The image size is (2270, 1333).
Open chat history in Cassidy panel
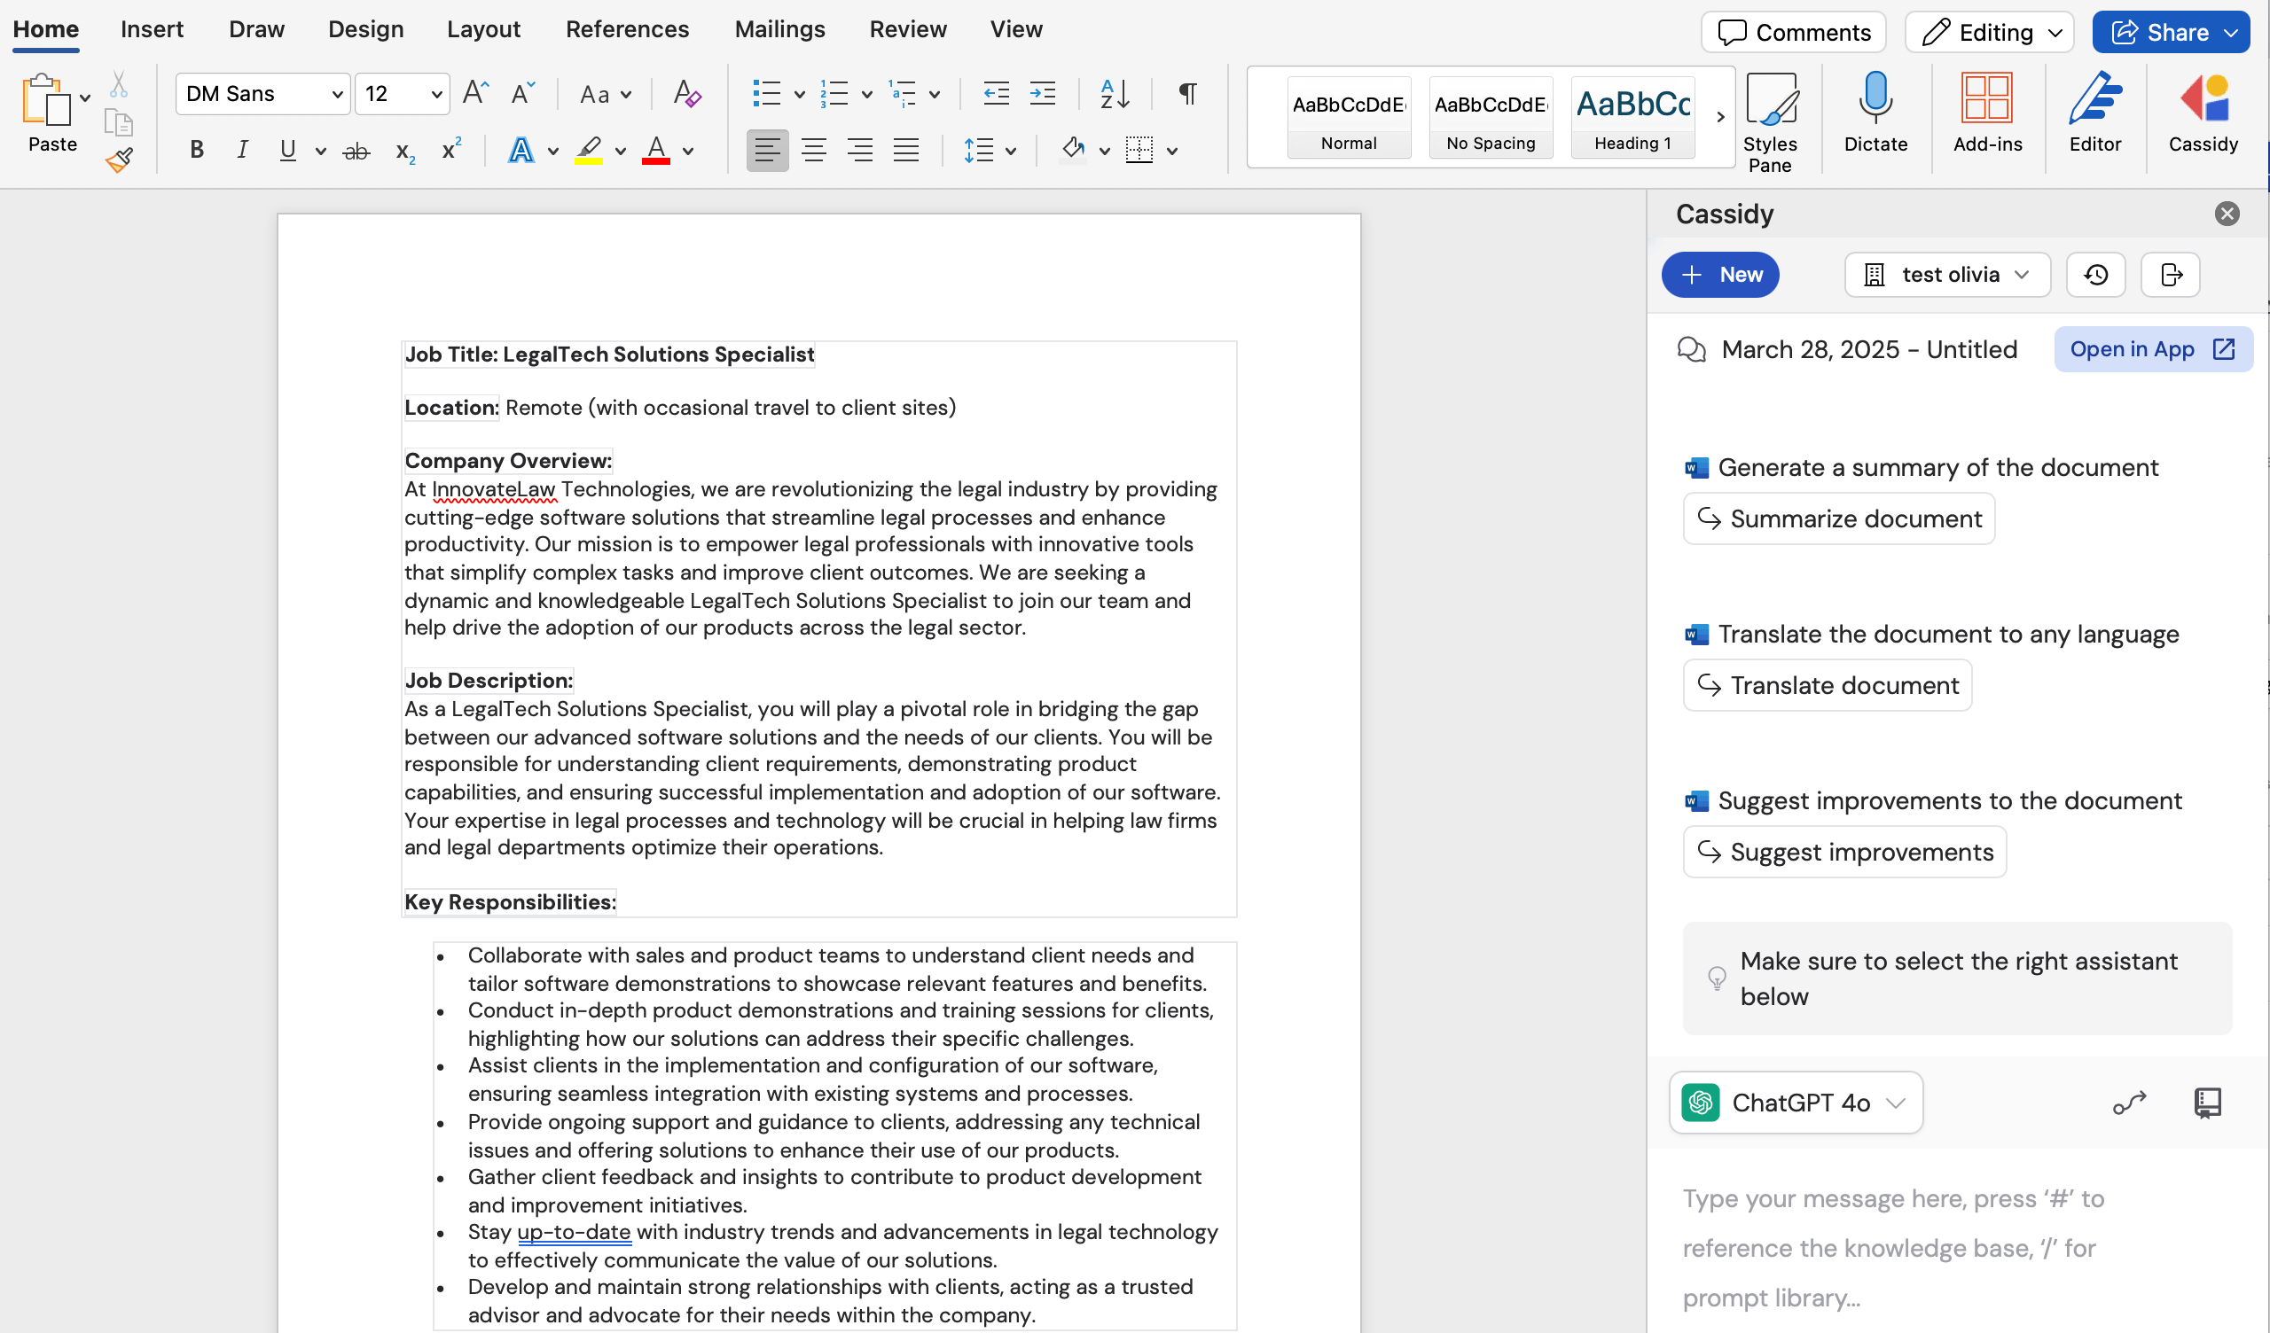click(2095, 275)
